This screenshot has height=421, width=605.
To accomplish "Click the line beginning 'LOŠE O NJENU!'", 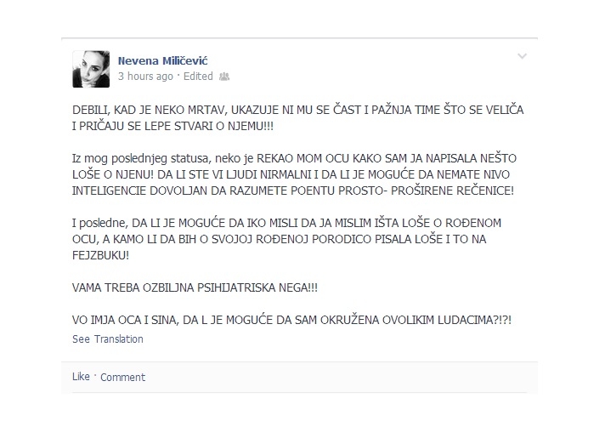I will (291, 174).
